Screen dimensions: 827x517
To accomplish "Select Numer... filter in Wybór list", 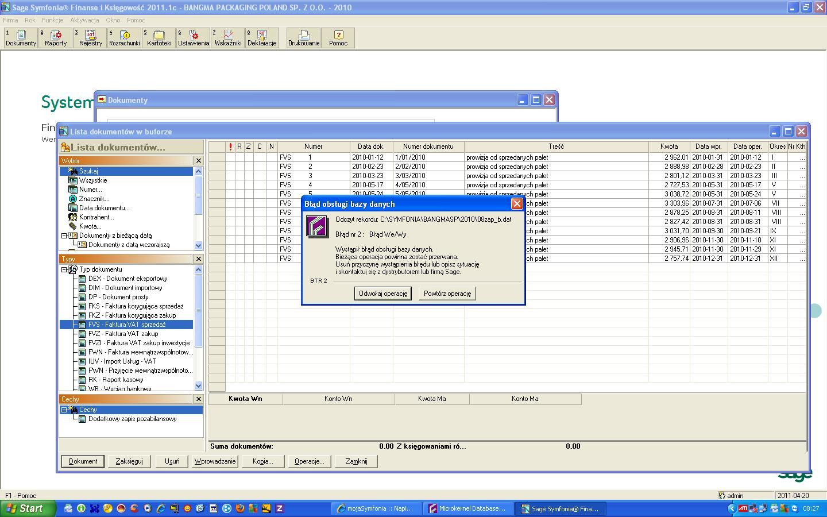I will (90, 190).
